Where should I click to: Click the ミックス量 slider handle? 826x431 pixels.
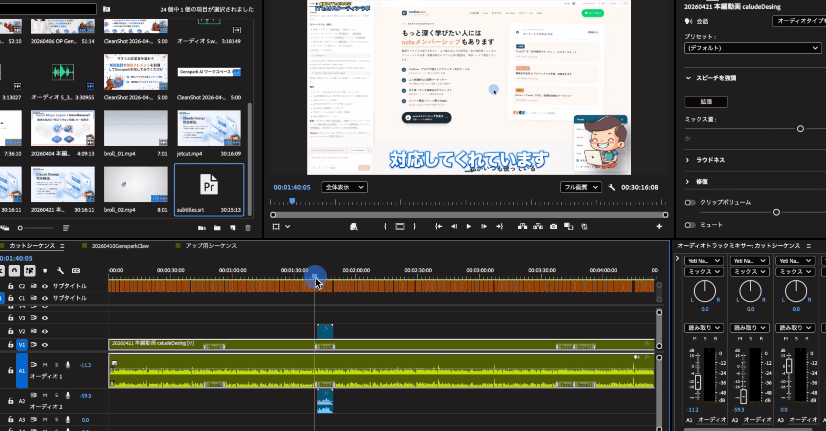800,129
